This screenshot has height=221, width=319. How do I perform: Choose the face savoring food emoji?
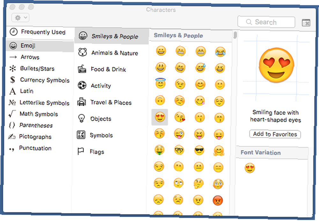(200, 101)
